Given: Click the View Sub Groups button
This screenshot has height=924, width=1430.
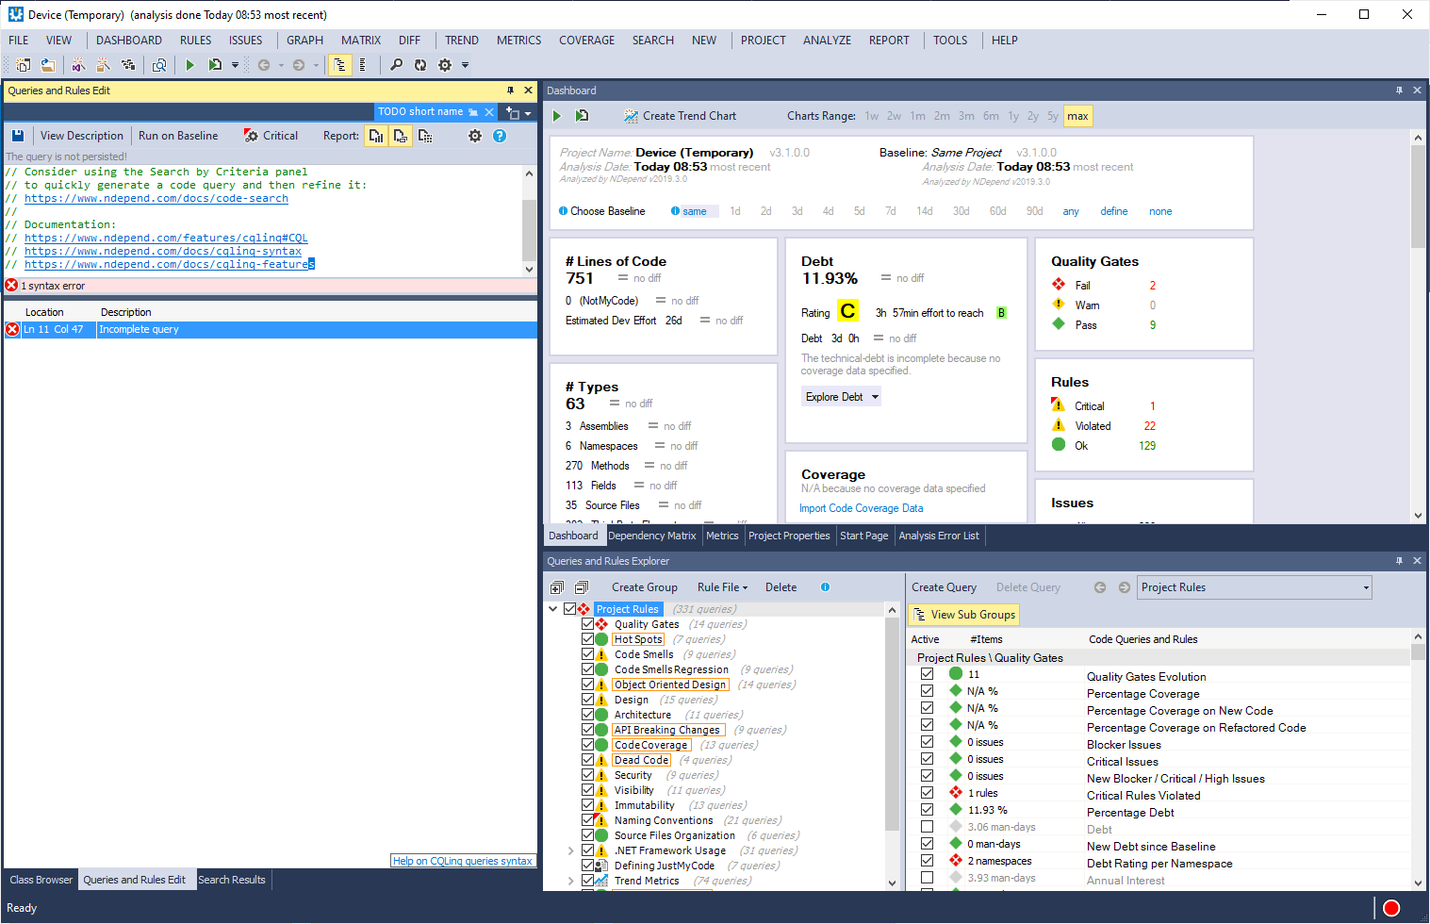Looking at the screenshot, I should coord(964,615).
